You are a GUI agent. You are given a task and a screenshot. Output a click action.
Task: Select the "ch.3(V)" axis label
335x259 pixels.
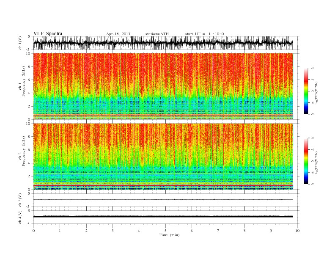(20, 200)
